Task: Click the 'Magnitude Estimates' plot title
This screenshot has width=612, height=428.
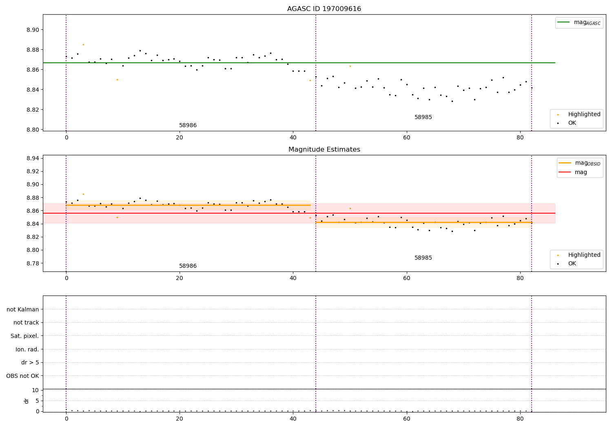Action: [x=324, y=150]
